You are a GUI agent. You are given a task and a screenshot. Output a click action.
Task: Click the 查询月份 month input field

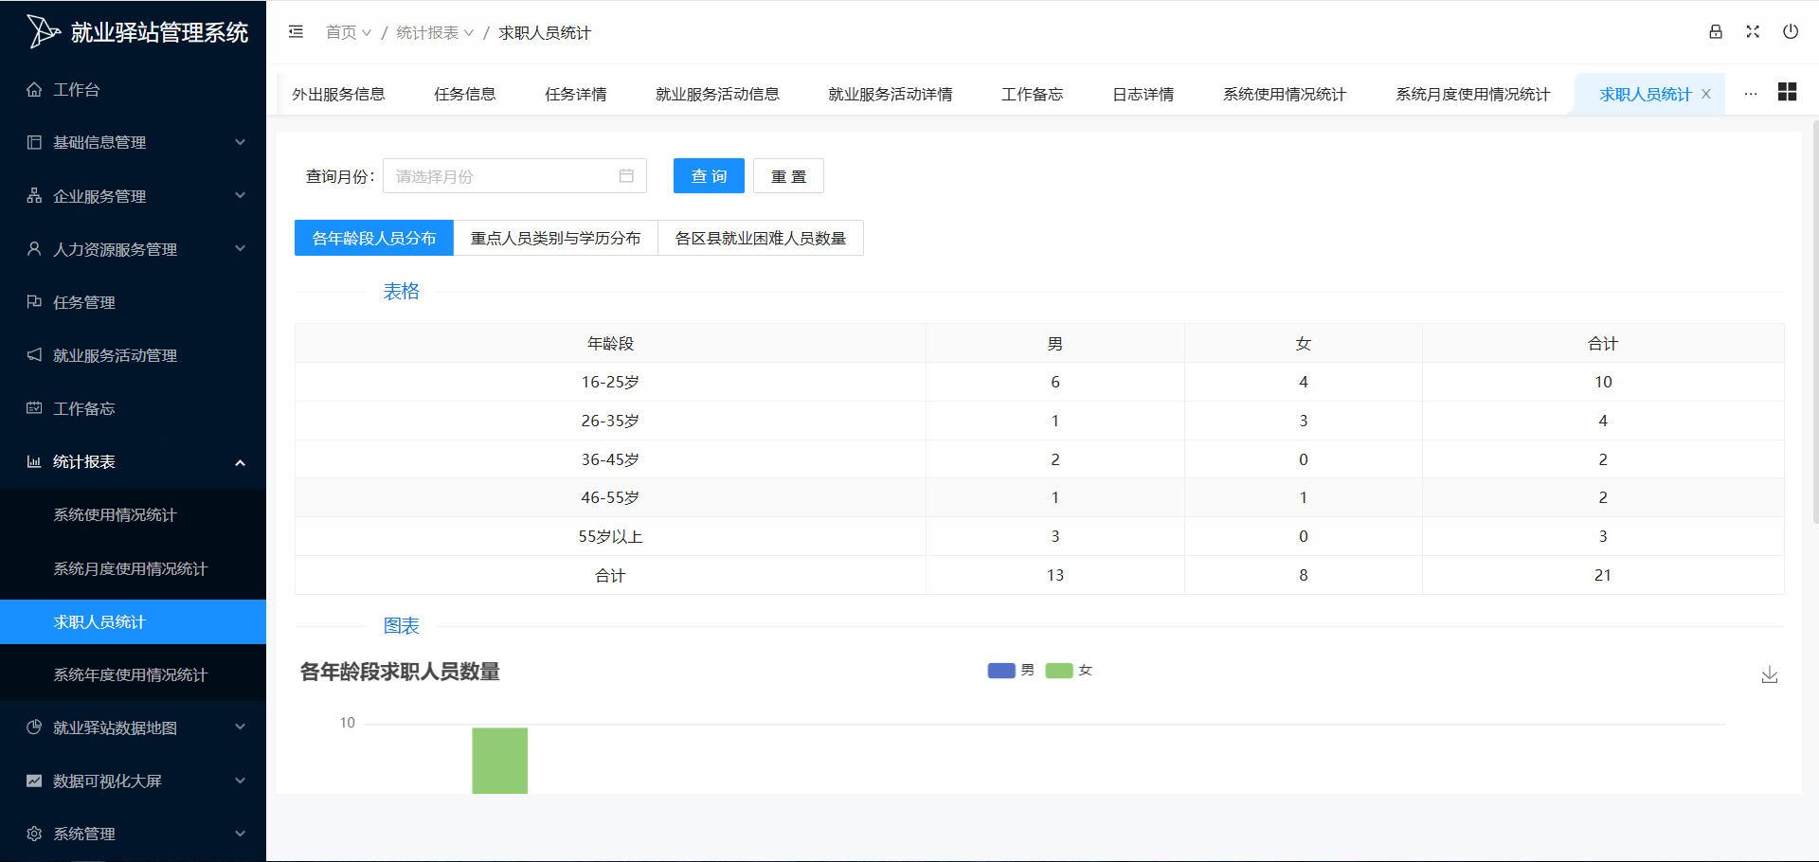(514, 176)
